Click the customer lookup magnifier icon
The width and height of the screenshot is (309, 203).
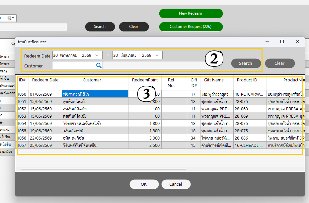[99, 65]
